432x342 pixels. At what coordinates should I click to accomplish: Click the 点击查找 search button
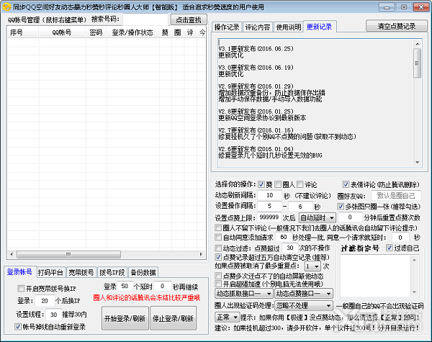[189, 19]
